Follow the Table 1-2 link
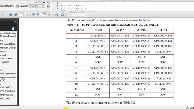The height and width of the screenshot is (109, 194). (x=129, y=102)
